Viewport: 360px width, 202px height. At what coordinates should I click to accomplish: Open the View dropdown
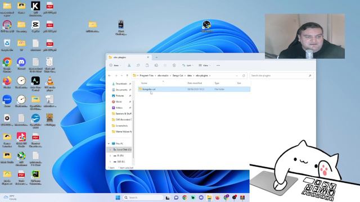pos(204,65)
